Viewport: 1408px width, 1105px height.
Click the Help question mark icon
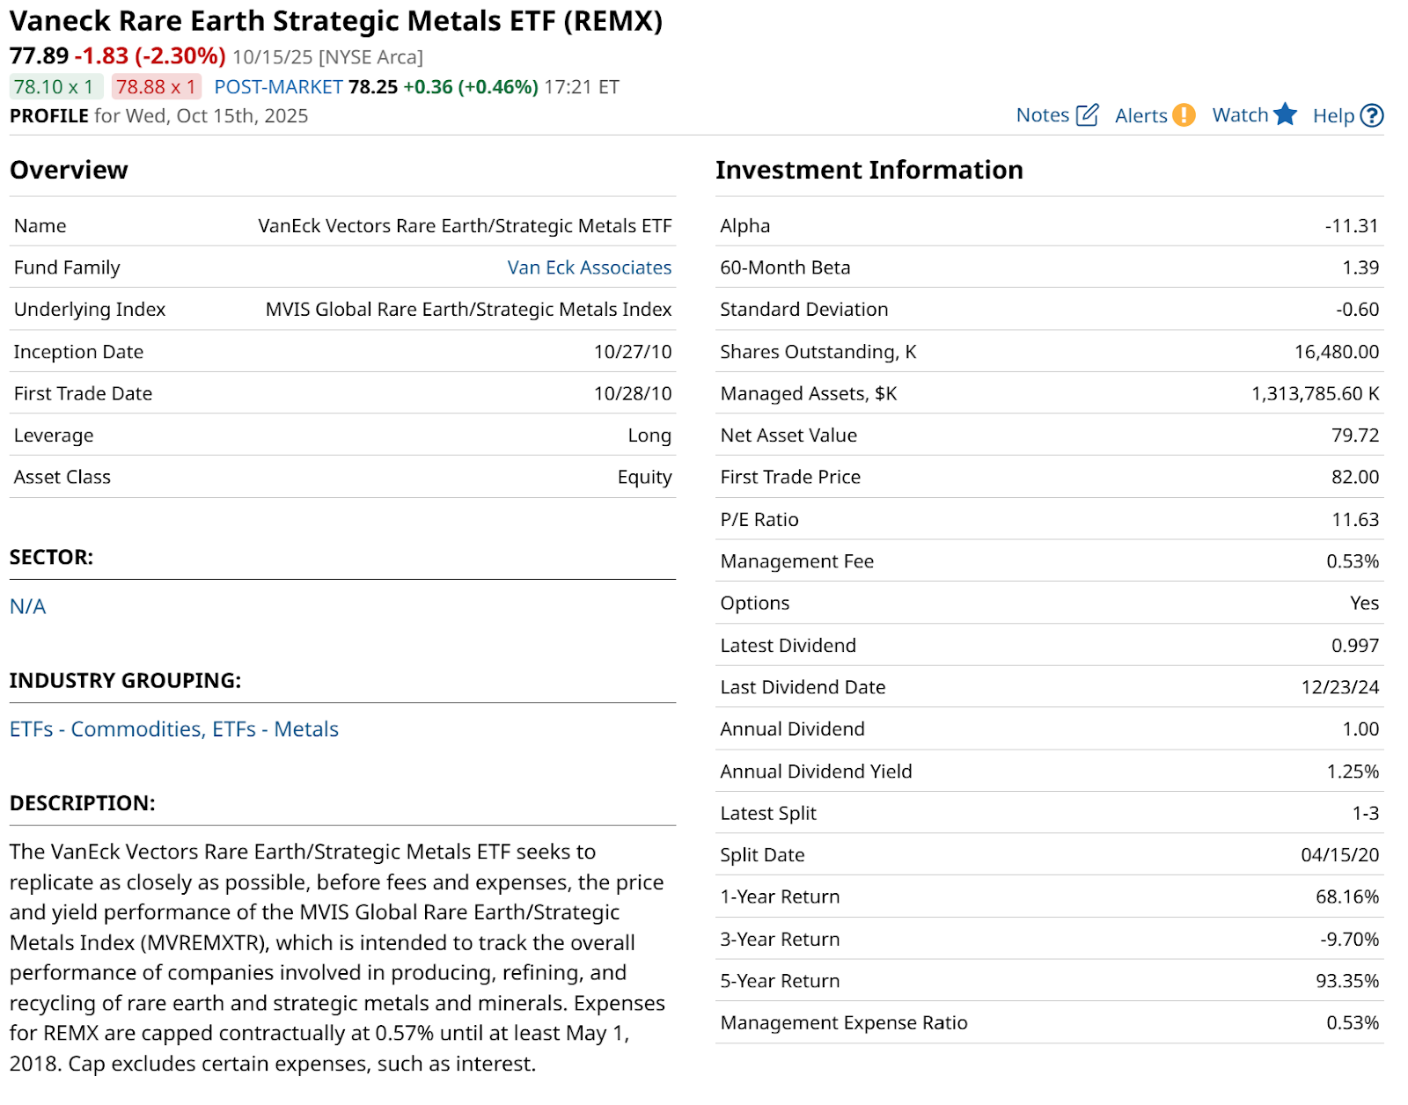click(1372, 116)
